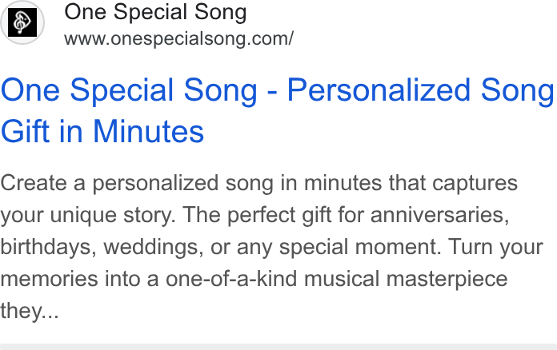Click 'your unique story' in the description
Screen dimensions: 557x350
[x=88, y=215]
